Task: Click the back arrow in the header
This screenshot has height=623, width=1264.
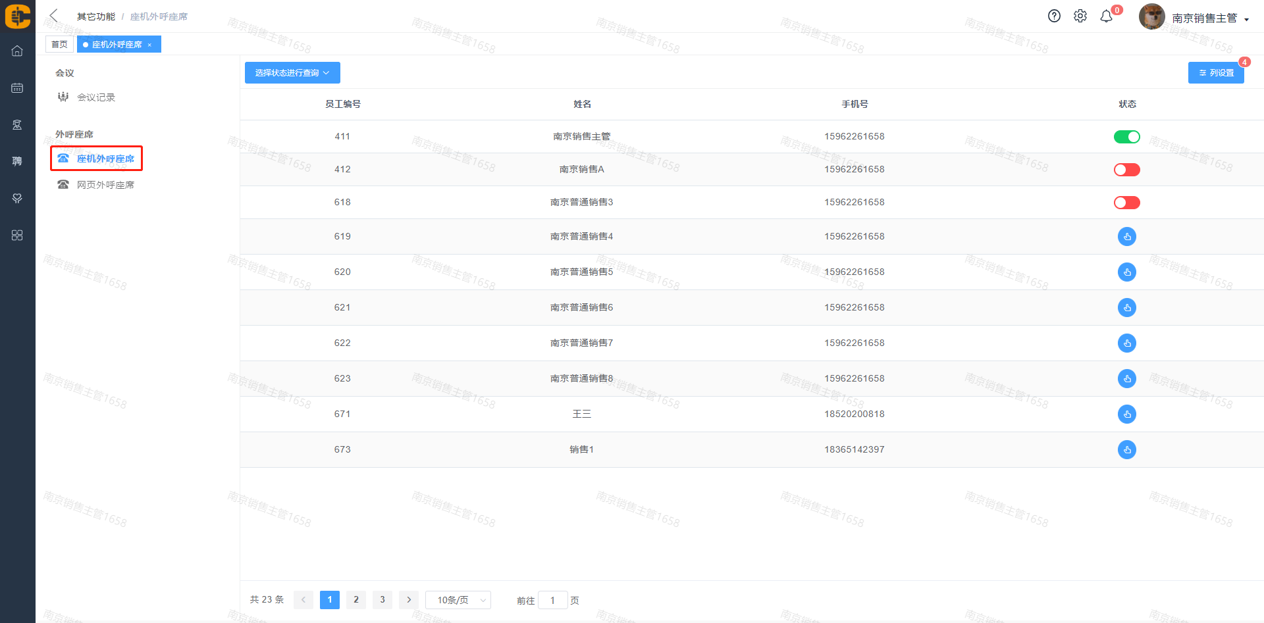Action: [54, 16]
